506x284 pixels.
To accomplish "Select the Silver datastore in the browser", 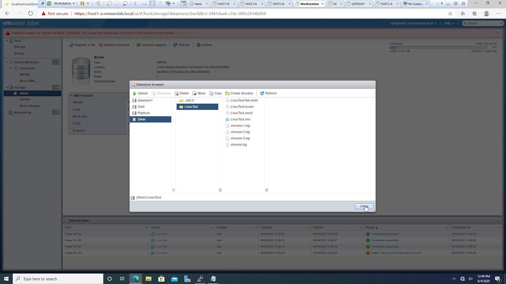I will coord(150,120).
